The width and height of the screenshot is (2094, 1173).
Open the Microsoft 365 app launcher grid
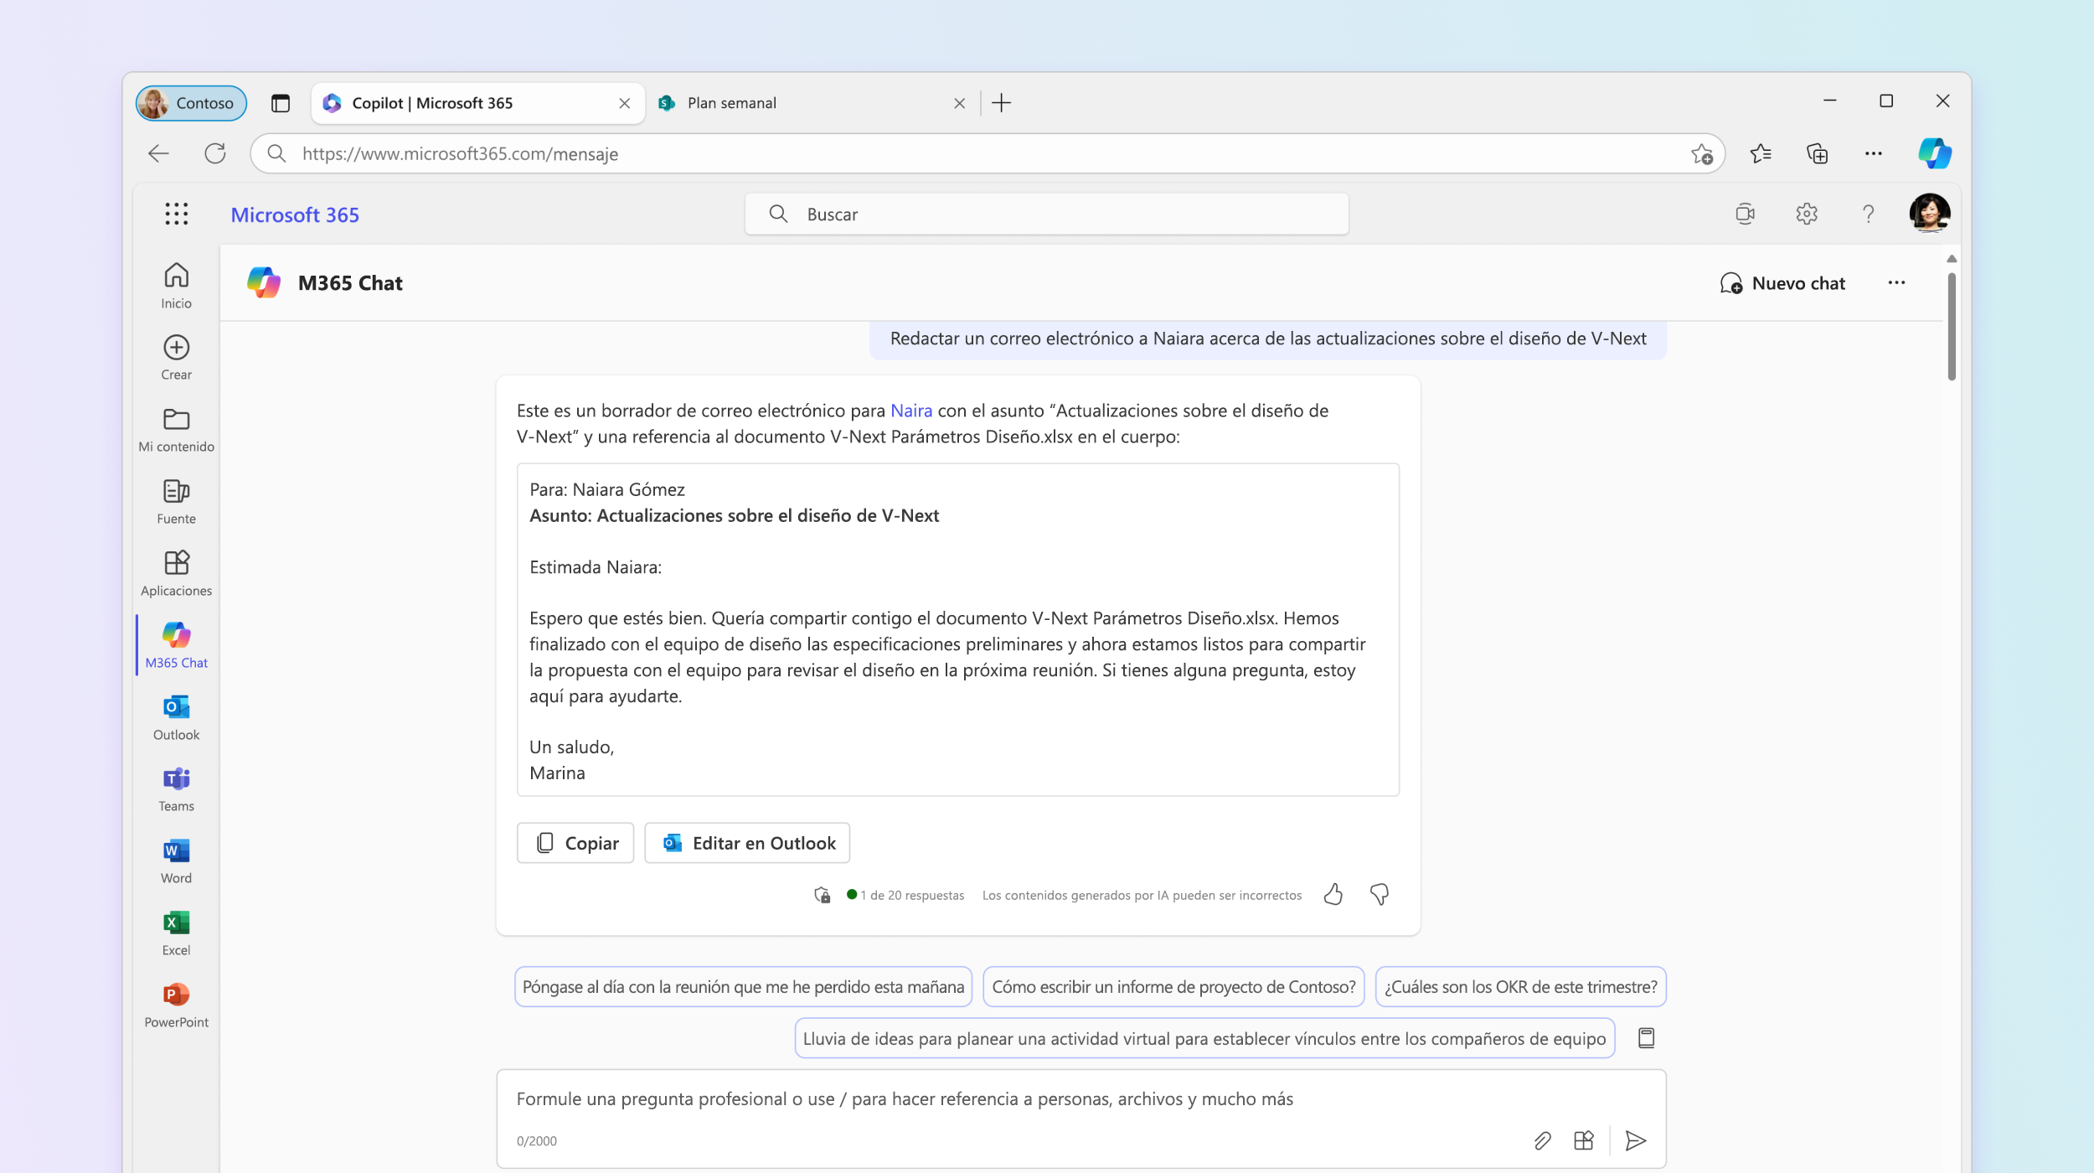pyautogui.click(x=176, y=214)
